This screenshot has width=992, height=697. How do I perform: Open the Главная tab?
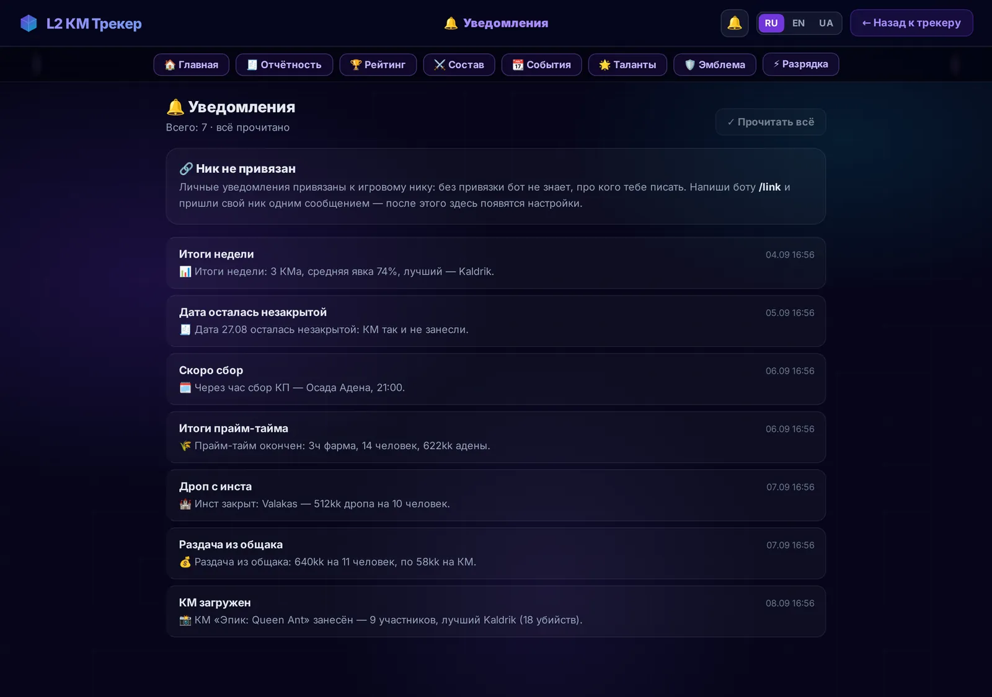pos(192,64)
